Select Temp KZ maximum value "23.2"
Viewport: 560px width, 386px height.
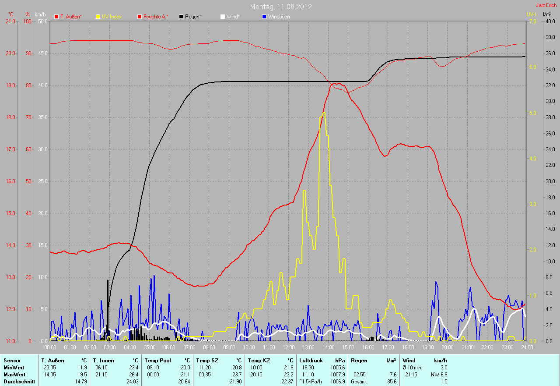[288, 375]
